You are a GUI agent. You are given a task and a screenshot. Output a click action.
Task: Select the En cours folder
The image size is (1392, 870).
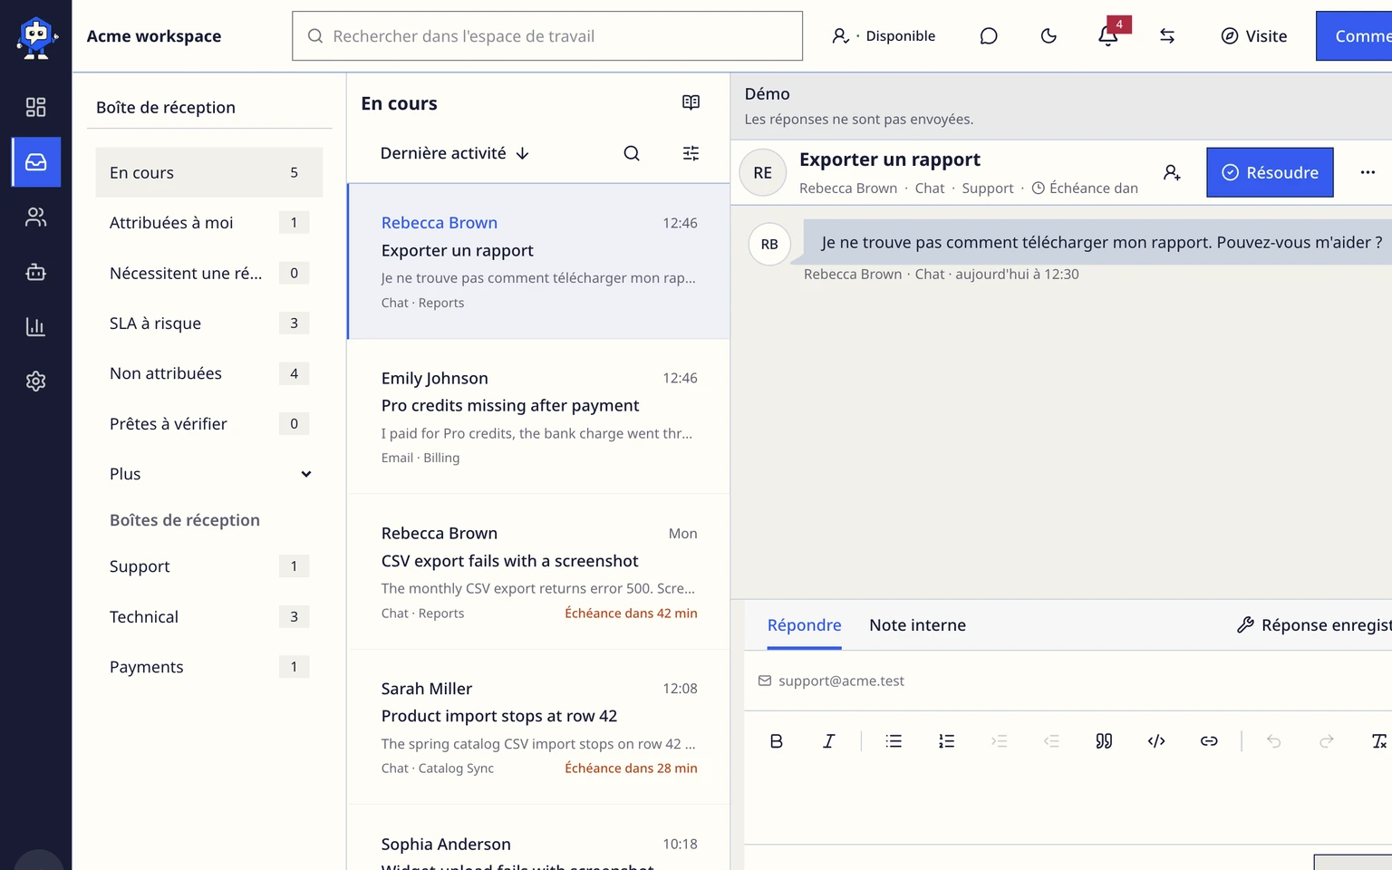[x=209, y=172]
